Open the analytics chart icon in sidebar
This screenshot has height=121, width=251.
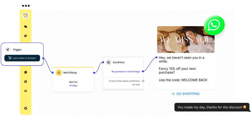(26, 91)
